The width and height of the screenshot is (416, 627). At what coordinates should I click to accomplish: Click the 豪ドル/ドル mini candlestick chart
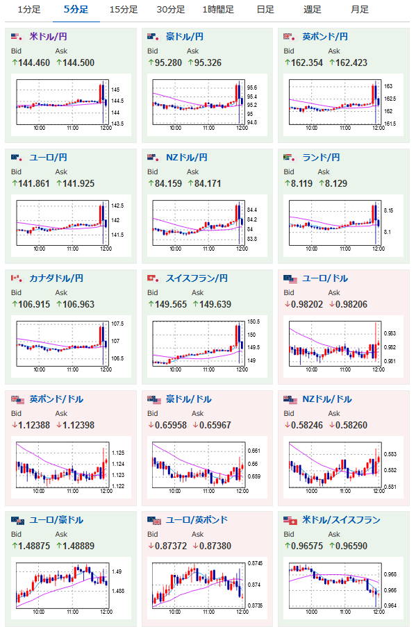click(x=207, y=467)
